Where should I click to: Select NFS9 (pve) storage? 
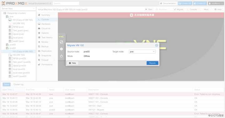tap(18, 27)
